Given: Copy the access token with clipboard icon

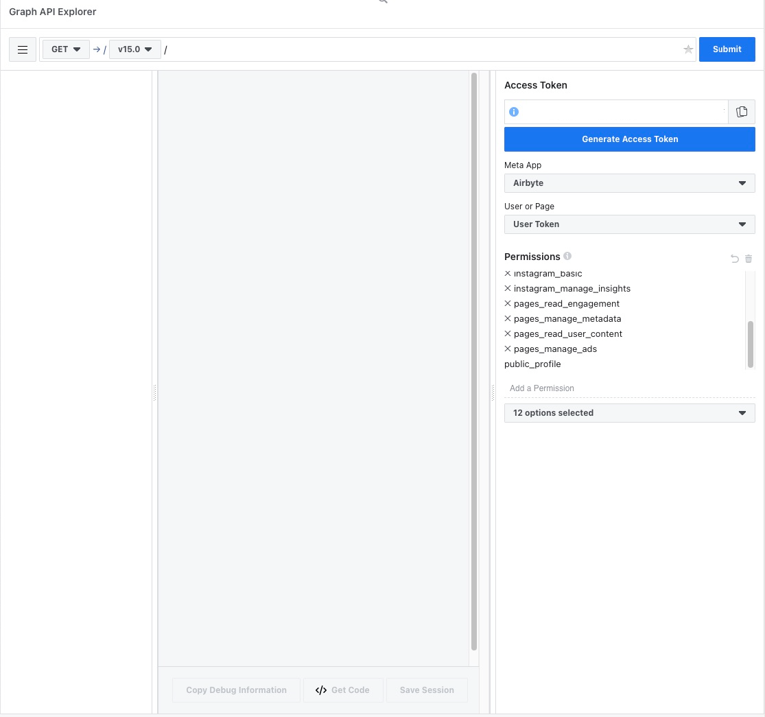Looking at the screenshot, I should tap(742, 112).
